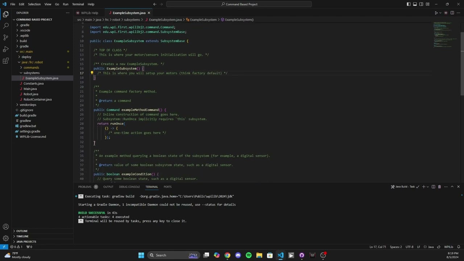Click the editor minimap
464x261 pixels.
coord(446,34)
